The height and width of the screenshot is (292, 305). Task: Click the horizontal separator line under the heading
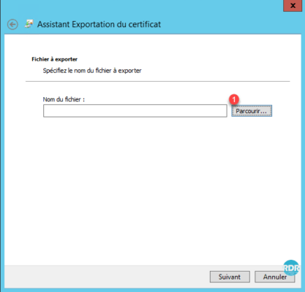click(158, 81)
